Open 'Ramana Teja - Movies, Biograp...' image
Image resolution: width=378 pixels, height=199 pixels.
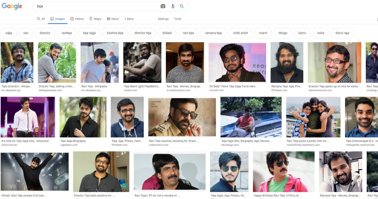tap(341, 172)
